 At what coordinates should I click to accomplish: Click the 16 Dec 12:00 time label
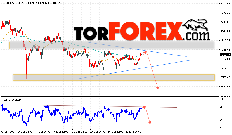pos(115,132)
